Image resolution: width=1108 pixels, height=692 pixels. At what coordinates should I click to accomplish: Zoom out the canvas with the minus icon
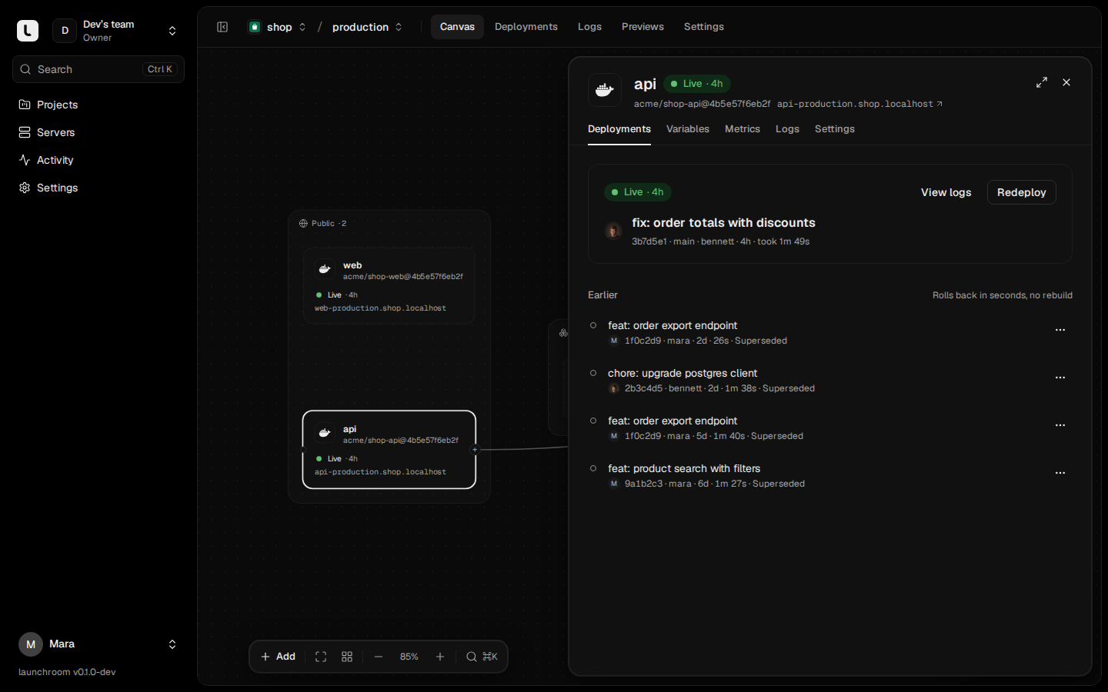coord(379,657)
